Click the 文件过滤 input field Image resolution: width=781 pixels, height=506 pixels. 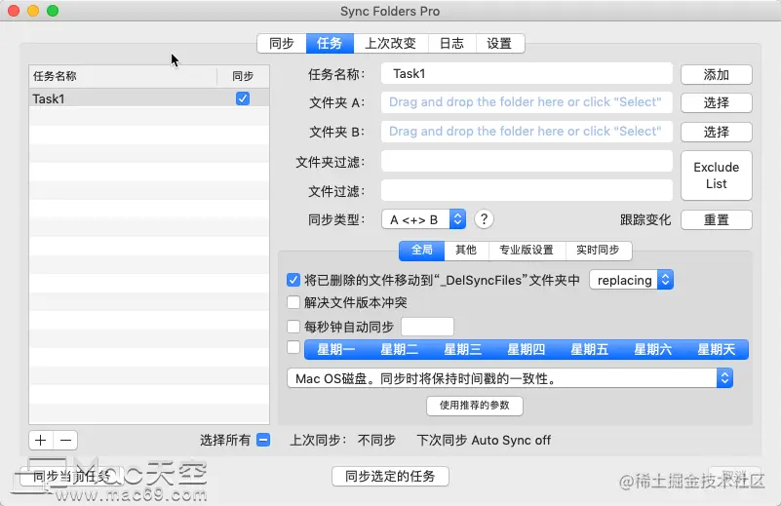click(527, 190)
